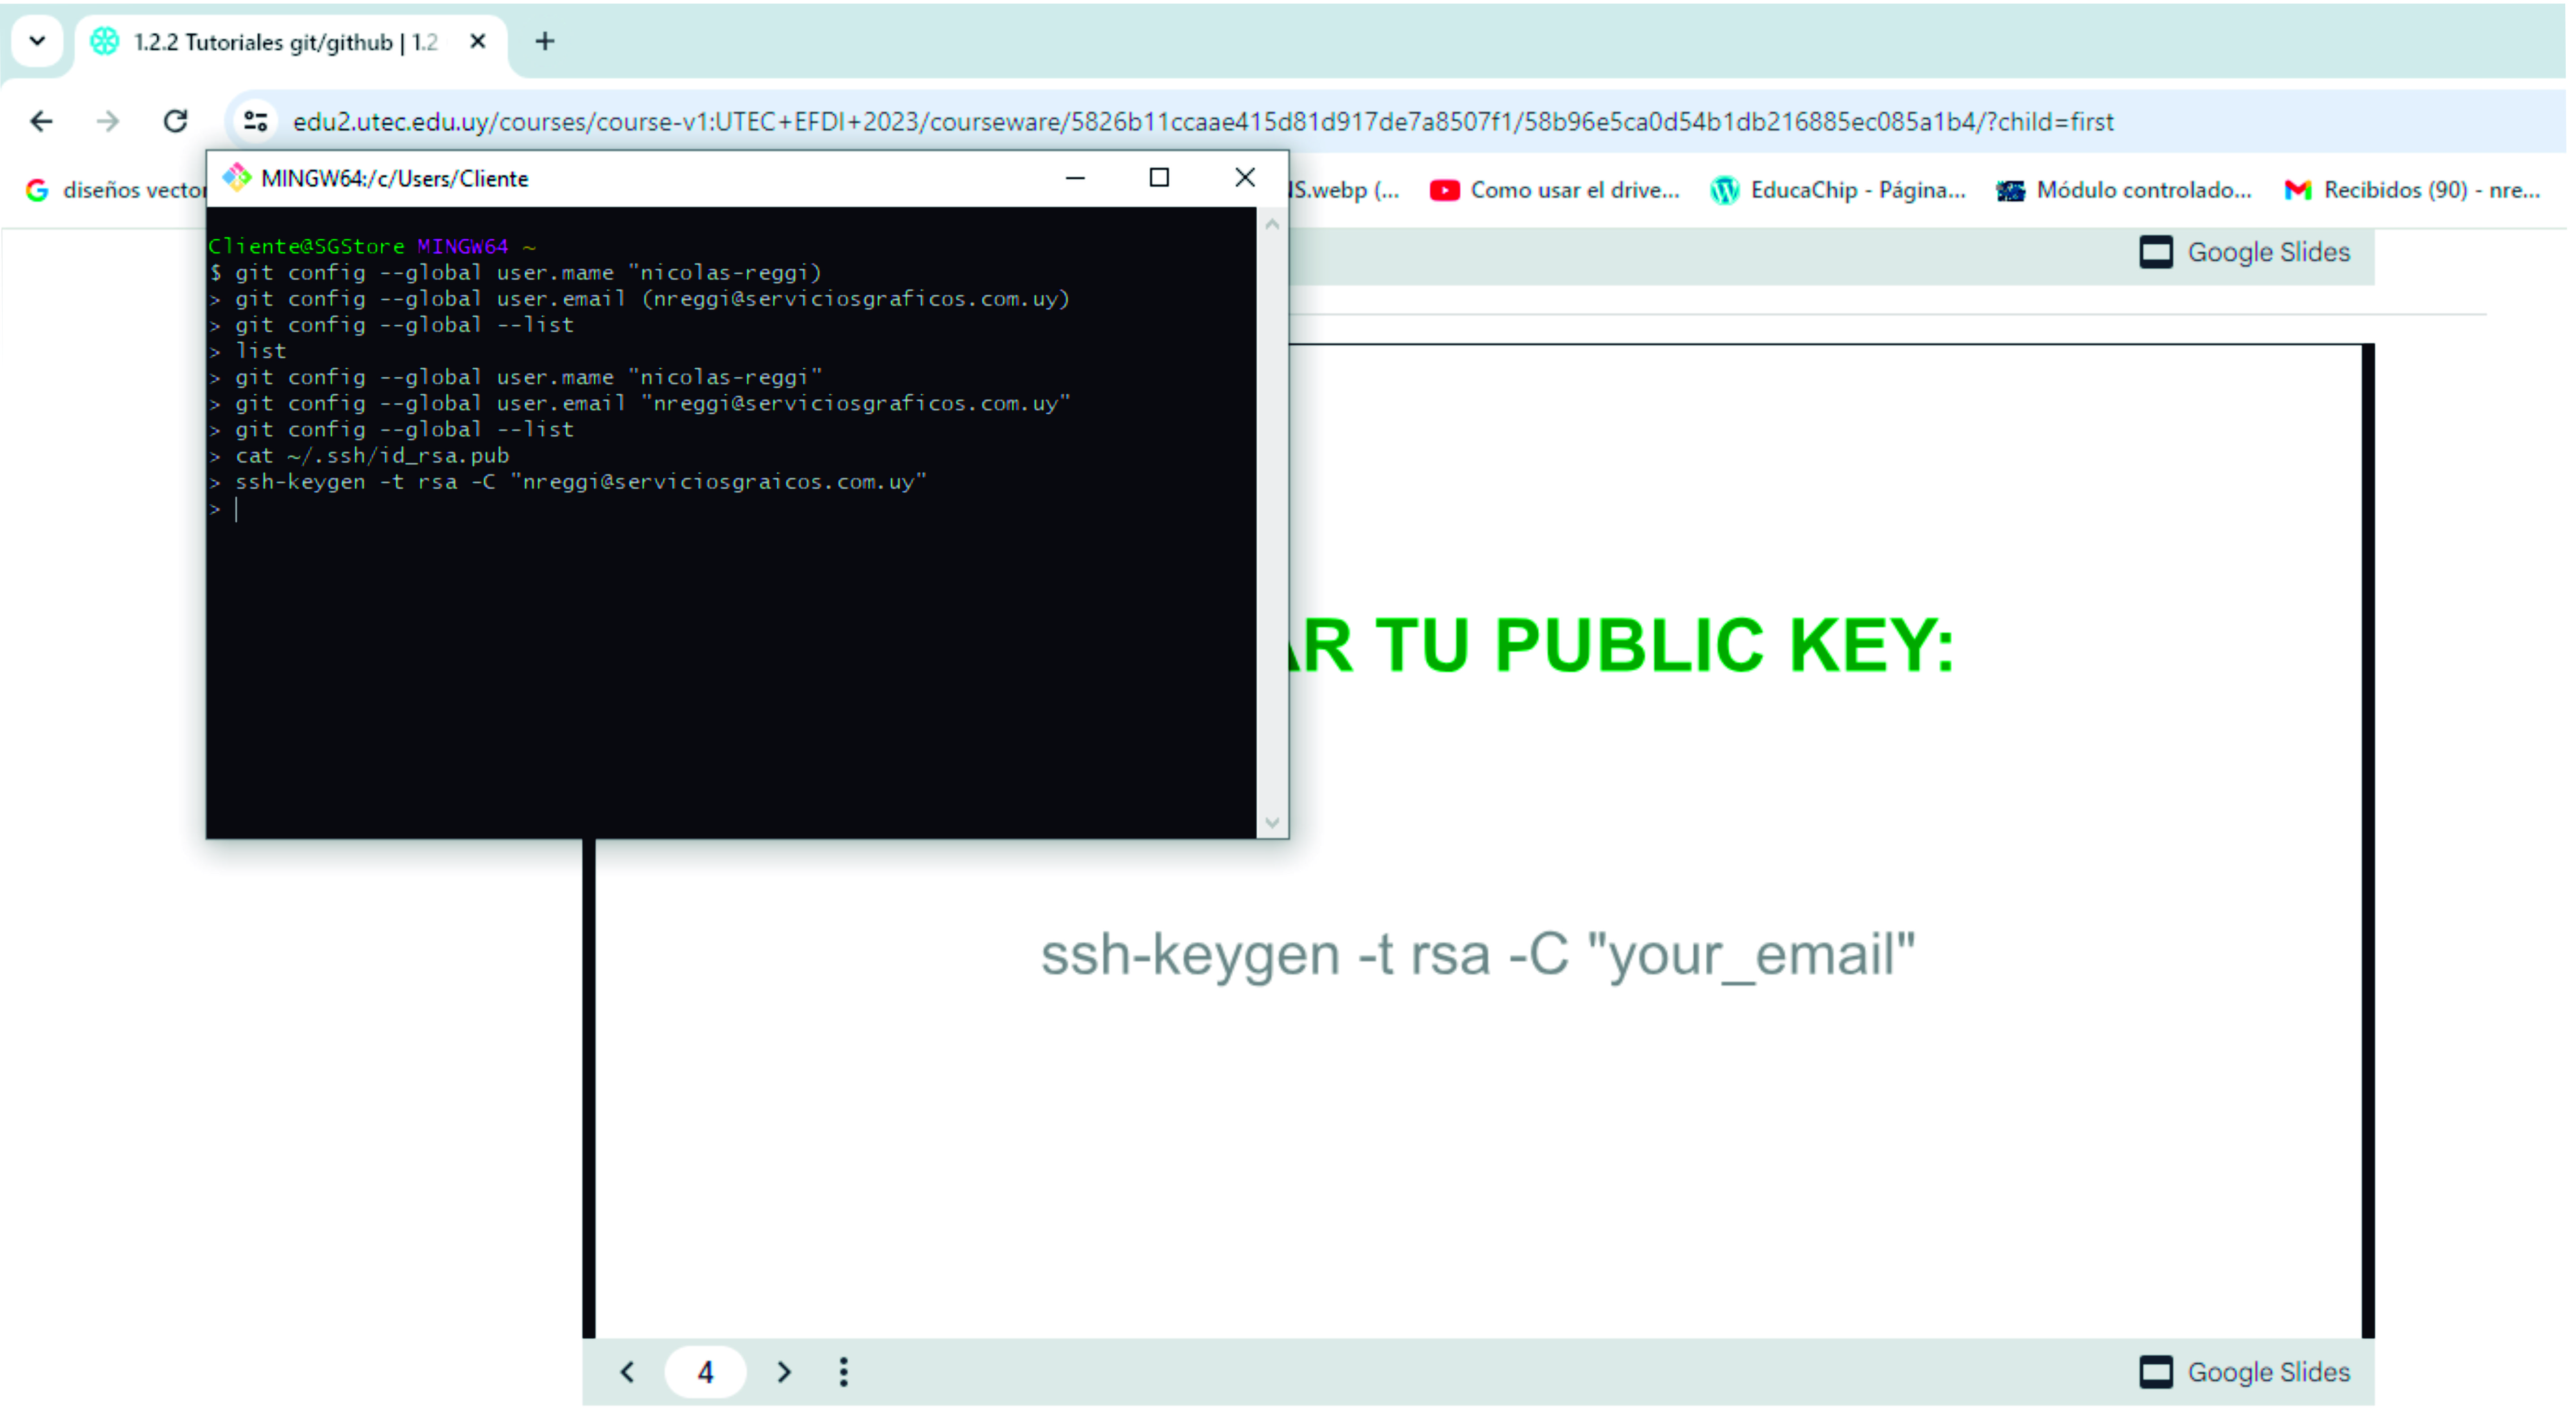
Task: Go back to the previous page
Action: [x=41, y=122]
